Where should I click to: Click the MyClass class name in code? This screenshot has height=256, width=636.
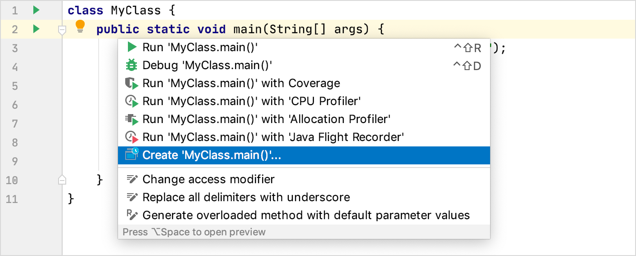coord(136,10)
